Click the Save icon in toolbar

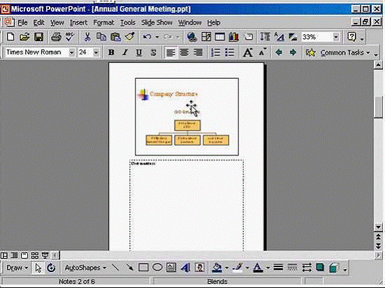pyautogui.click(x=38, y=37)
